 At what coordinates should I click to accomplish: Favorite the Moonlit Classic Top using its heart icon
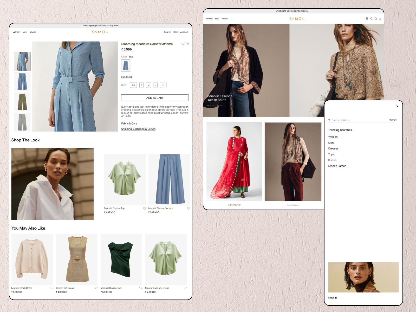point(145,208)
